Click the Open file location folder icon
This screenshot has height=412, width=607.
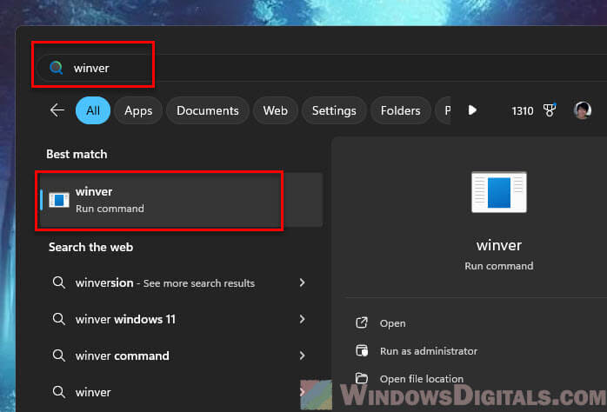point(362,378)
